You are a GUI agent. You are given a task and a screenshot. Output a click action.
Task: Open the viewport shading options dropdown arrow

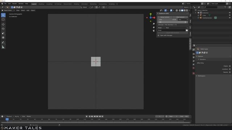pyautogui.click(x=189, y=10)
